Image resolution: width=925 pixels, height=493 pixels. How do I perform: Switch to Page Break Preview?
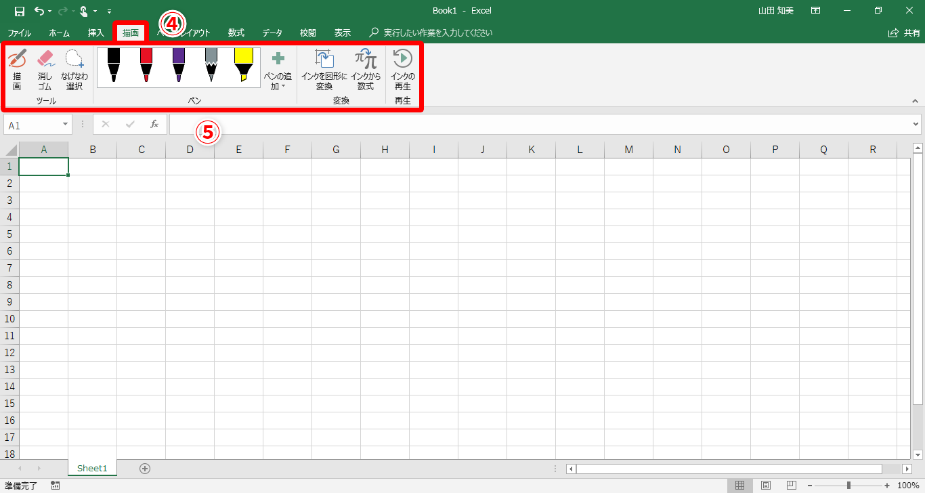[x=791, y=486]
